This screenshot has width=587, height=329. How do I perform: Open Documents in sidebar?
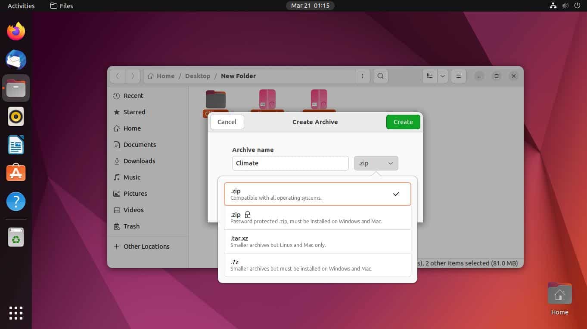pos(148,145)
